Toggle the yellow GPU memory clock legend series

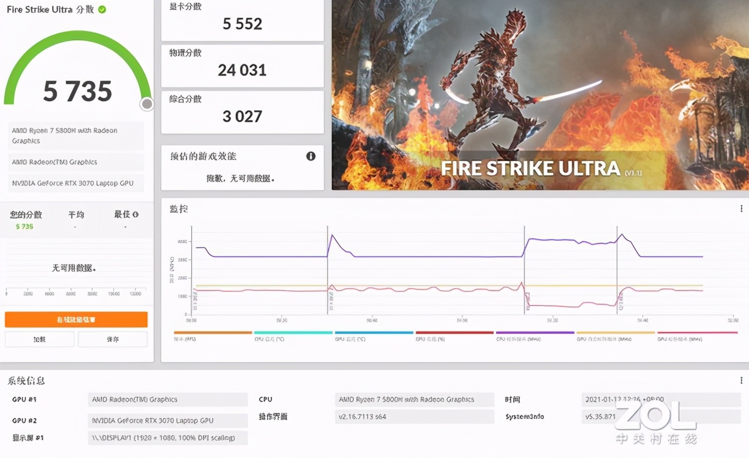pyautogui.click(x=616, y=336)
